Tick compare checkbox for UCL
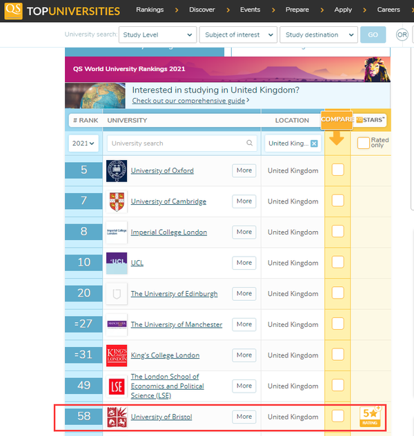 pos(338,262)
